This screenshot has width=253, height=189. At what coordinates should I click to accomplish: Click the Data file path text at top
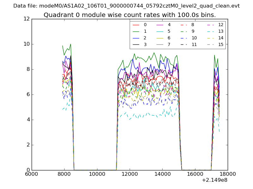(126, 6)
